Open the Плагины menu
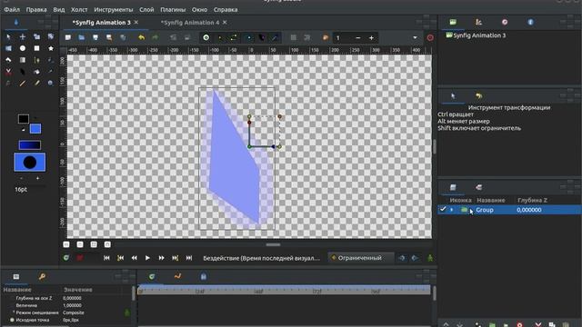Screen dimensions: 582x327 (x=173, y=10)
